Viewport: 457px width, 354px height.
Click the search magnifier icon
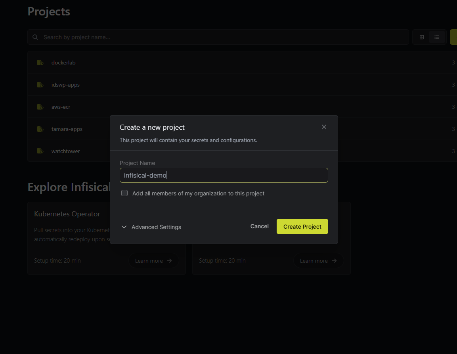[x=35, y=37]
